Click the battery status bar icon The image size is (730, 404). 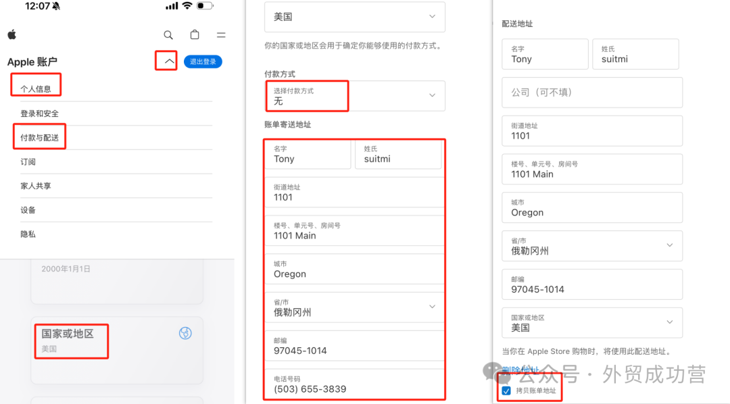click(205, 5)
